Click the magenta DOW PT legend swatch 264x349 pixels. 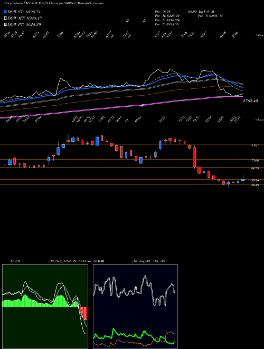(x=6, y=24)
